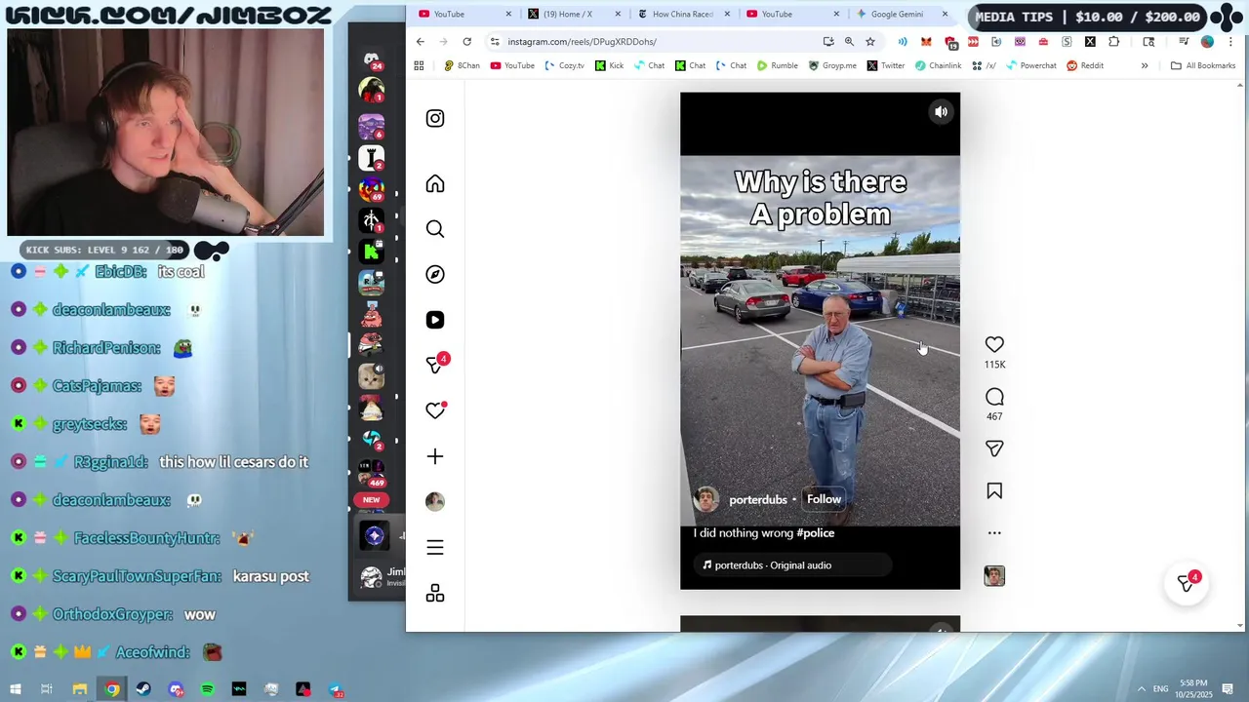
Task: Open Groyp.me bookmark
Action: [x=832, y=65]
